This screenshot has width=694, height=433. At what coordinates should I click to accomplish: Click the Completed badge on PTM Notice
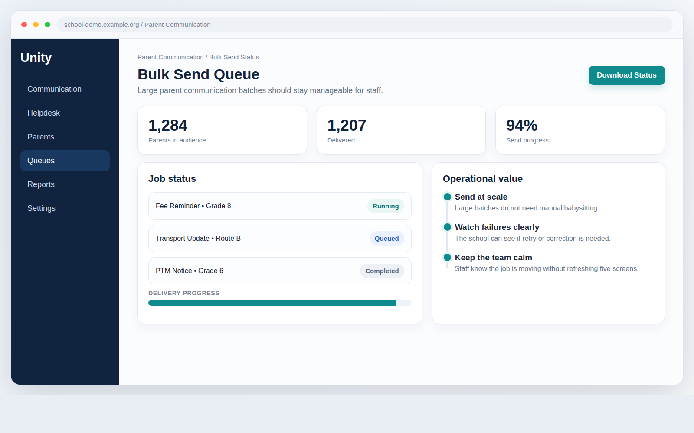(382, 271)
